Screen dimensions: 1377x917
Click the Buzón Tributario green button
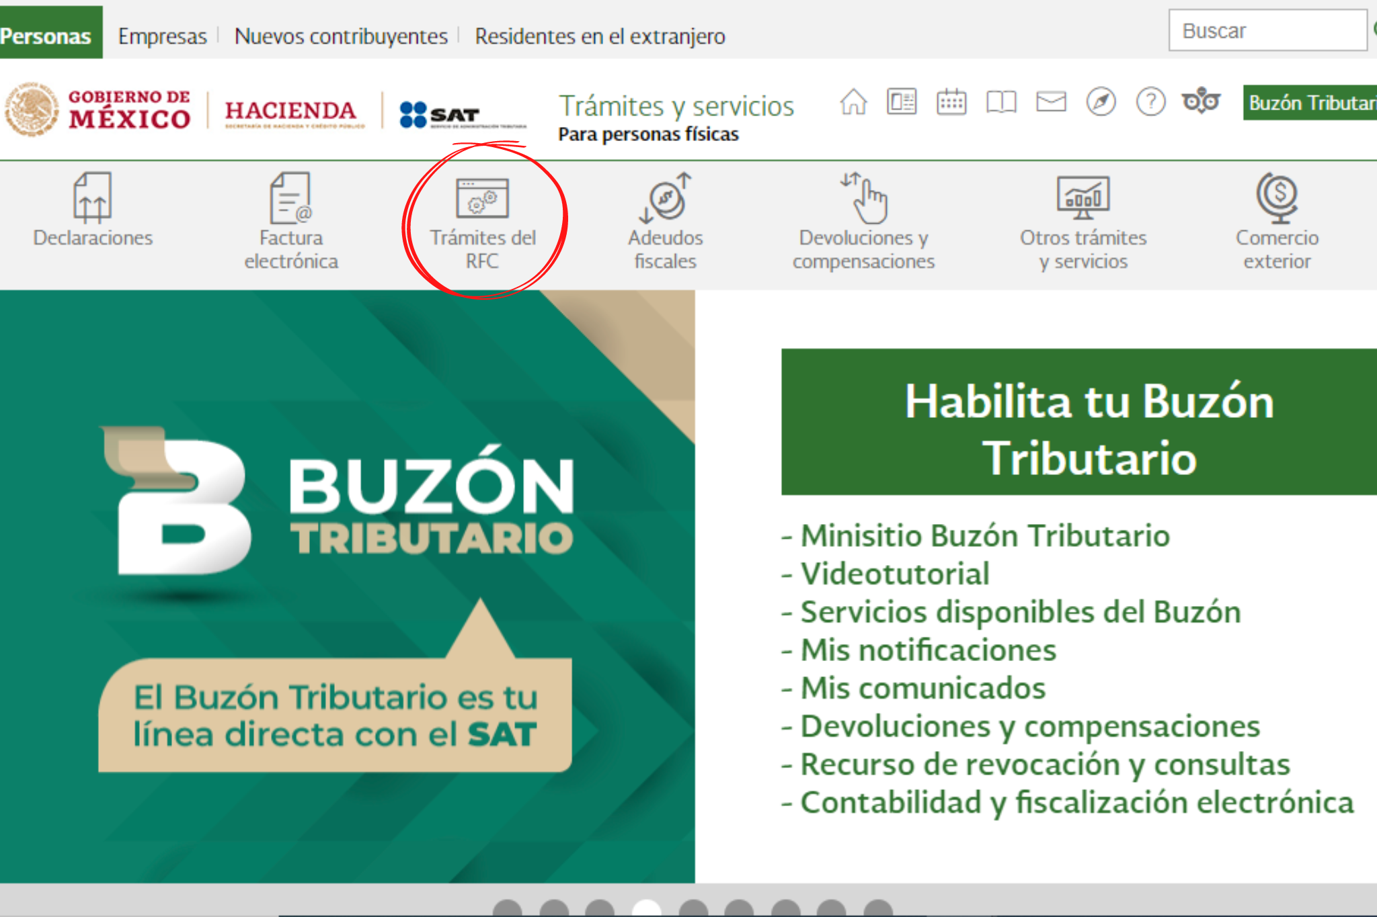pyautogui.click(x=1311, y=103)
